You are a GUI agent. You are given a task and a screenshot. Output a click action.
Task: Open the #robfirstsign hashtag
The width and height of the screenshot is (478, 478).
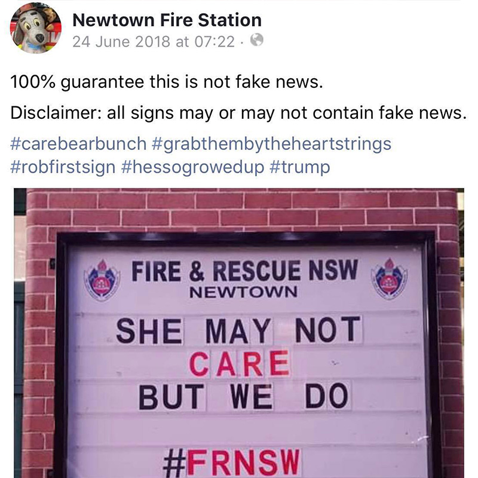(63, 167)
